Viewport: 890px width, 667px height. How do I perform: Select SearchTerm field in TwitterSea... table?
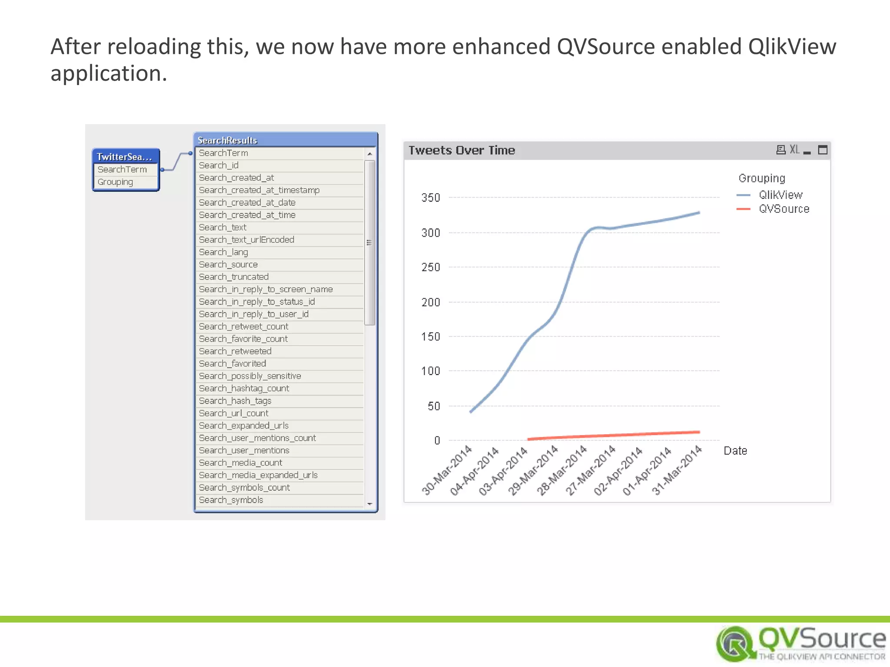point(126,169)
